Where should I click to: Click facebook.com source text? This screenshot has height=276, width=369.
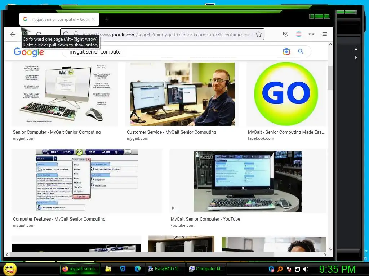pos(261,138)
